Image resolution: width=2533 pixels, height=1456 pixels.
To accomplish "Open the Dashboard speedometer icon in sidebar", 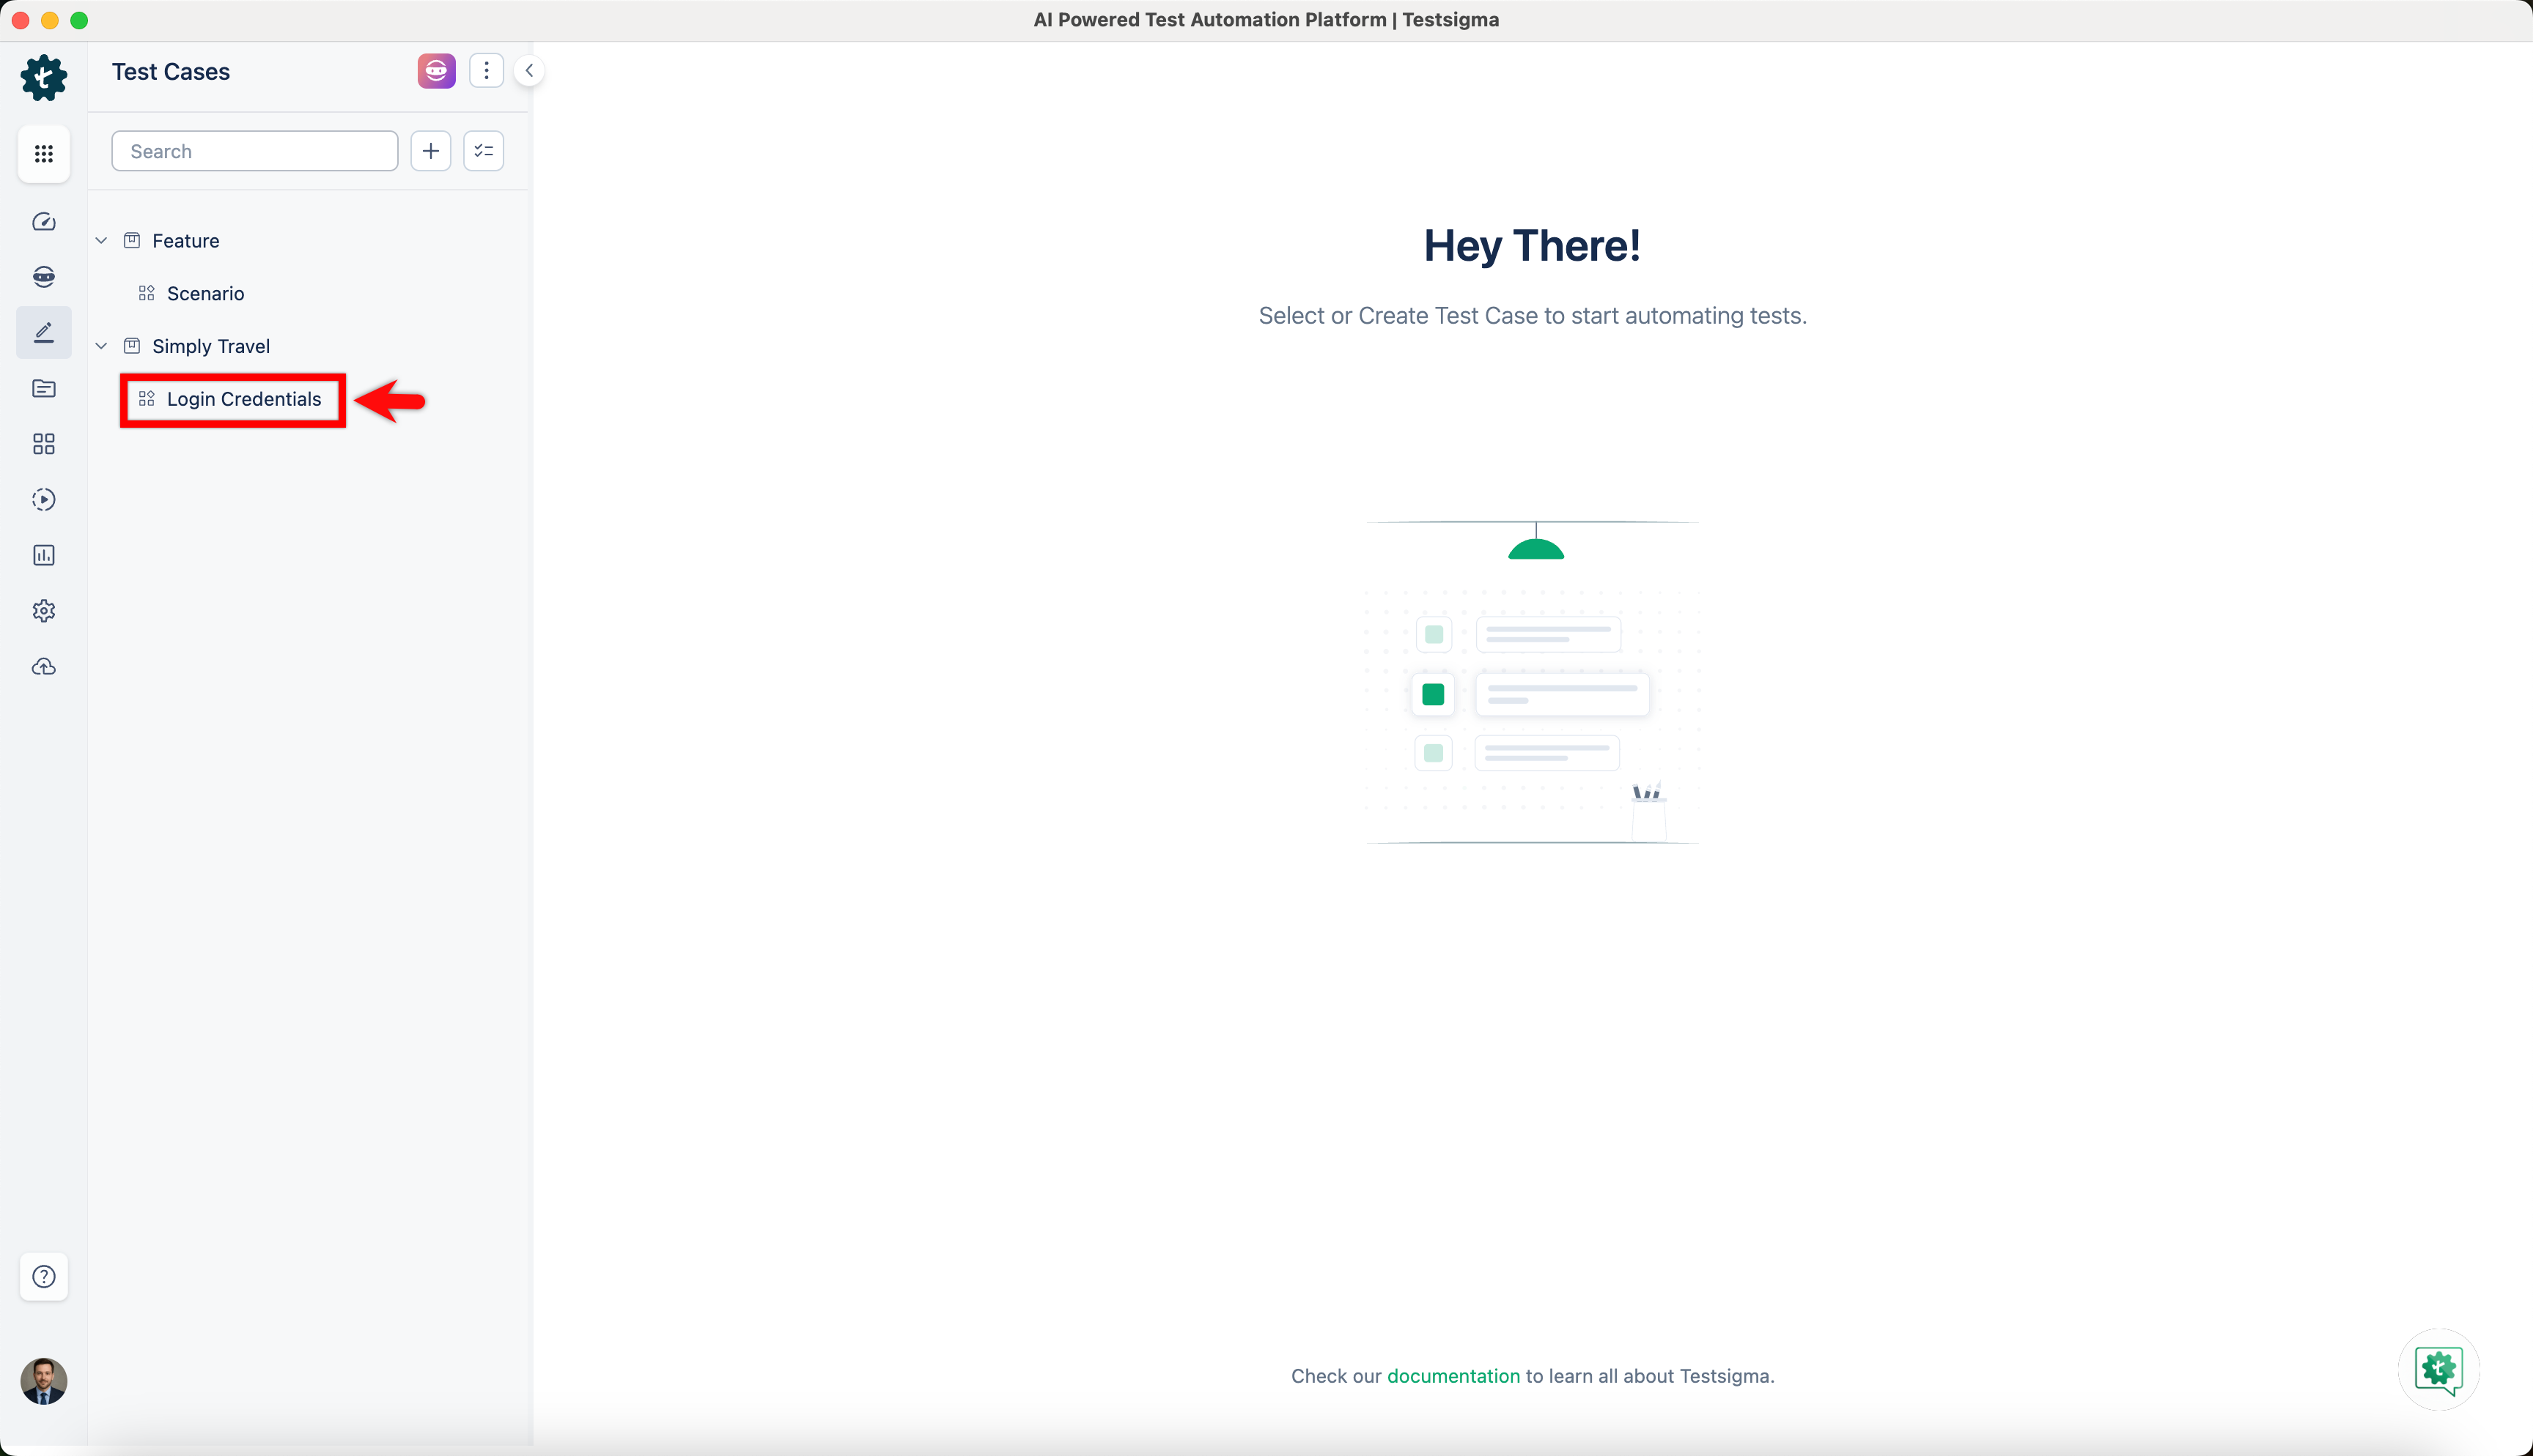I will coord(44,222).
